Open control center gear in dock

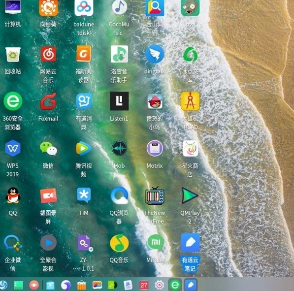pos(160,285)
